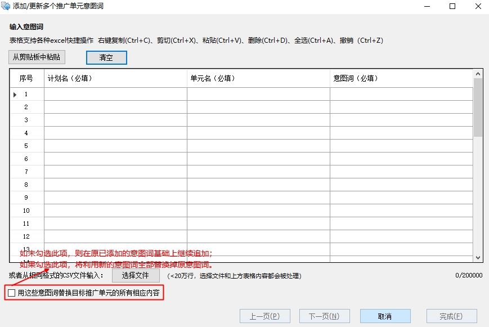Click the scrollbar up arrow
The width and height of the screenshot is (489, 327).
(x=478, y=74)
